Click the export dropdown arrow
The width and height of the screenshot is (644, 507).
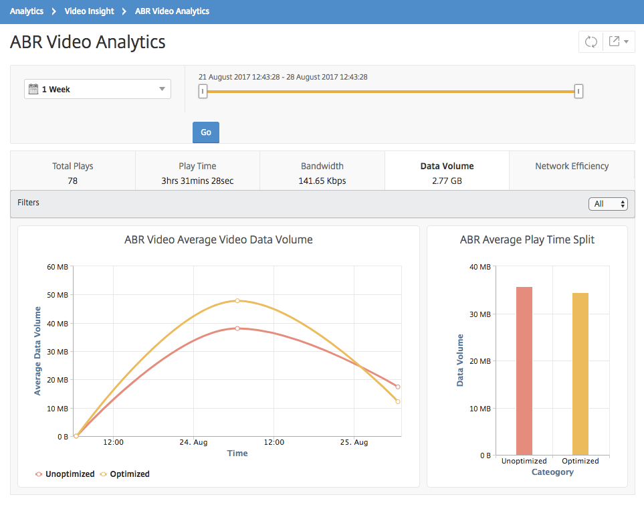pos(627,41)
